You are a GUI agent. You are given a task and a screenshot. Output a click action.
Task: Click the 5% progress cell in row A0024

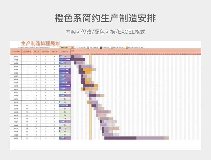(65, 132)
